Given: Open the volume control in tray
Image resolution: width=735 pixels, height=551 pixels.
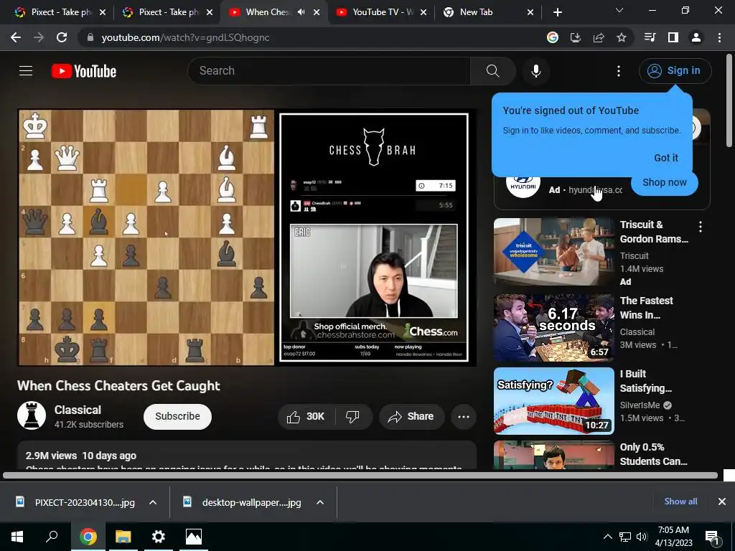Looking at the screenshot, I should 642,537.
